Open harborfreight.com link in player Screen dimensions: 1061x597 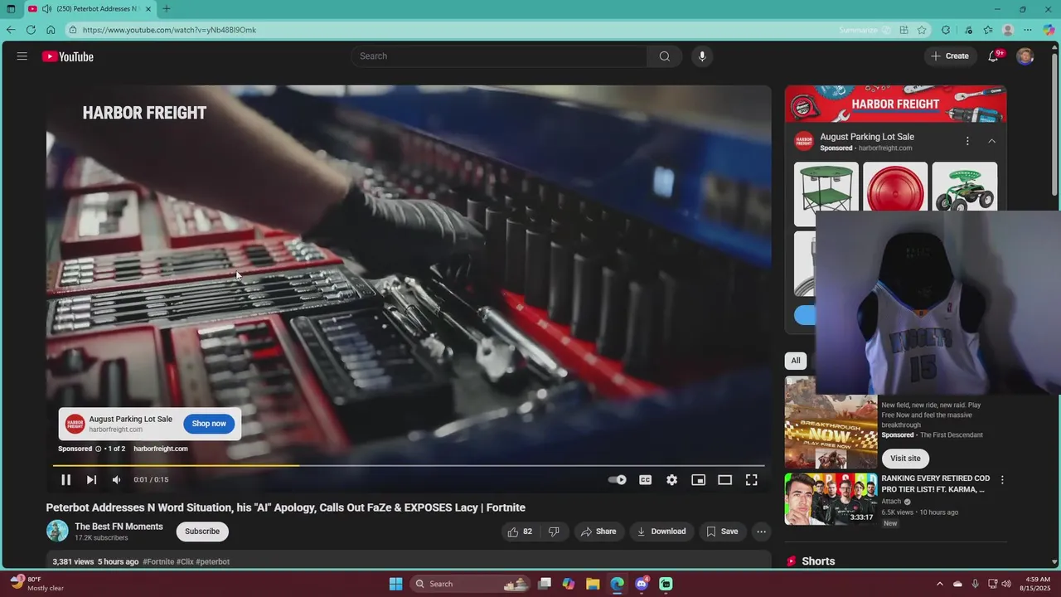pos(161,449)
